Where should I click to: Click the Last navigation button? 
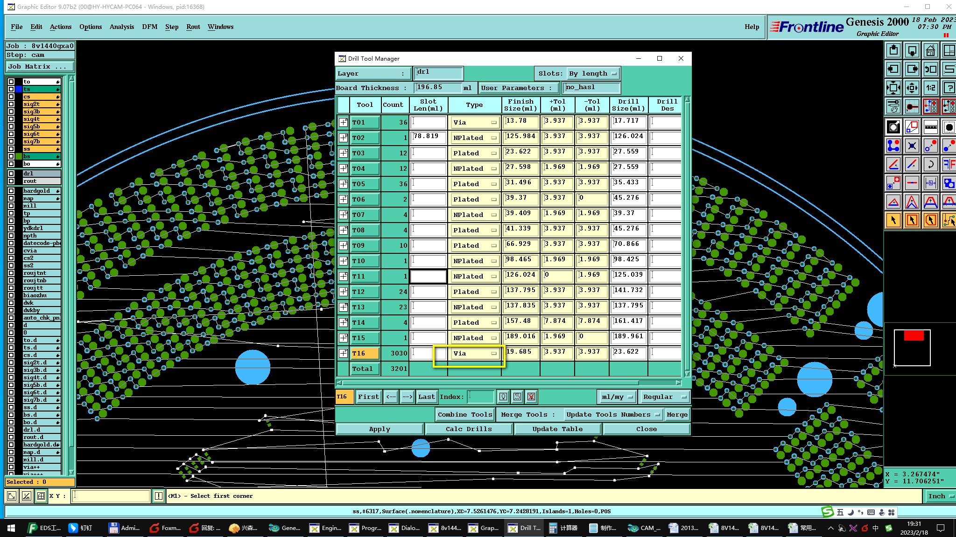[426, 397]
